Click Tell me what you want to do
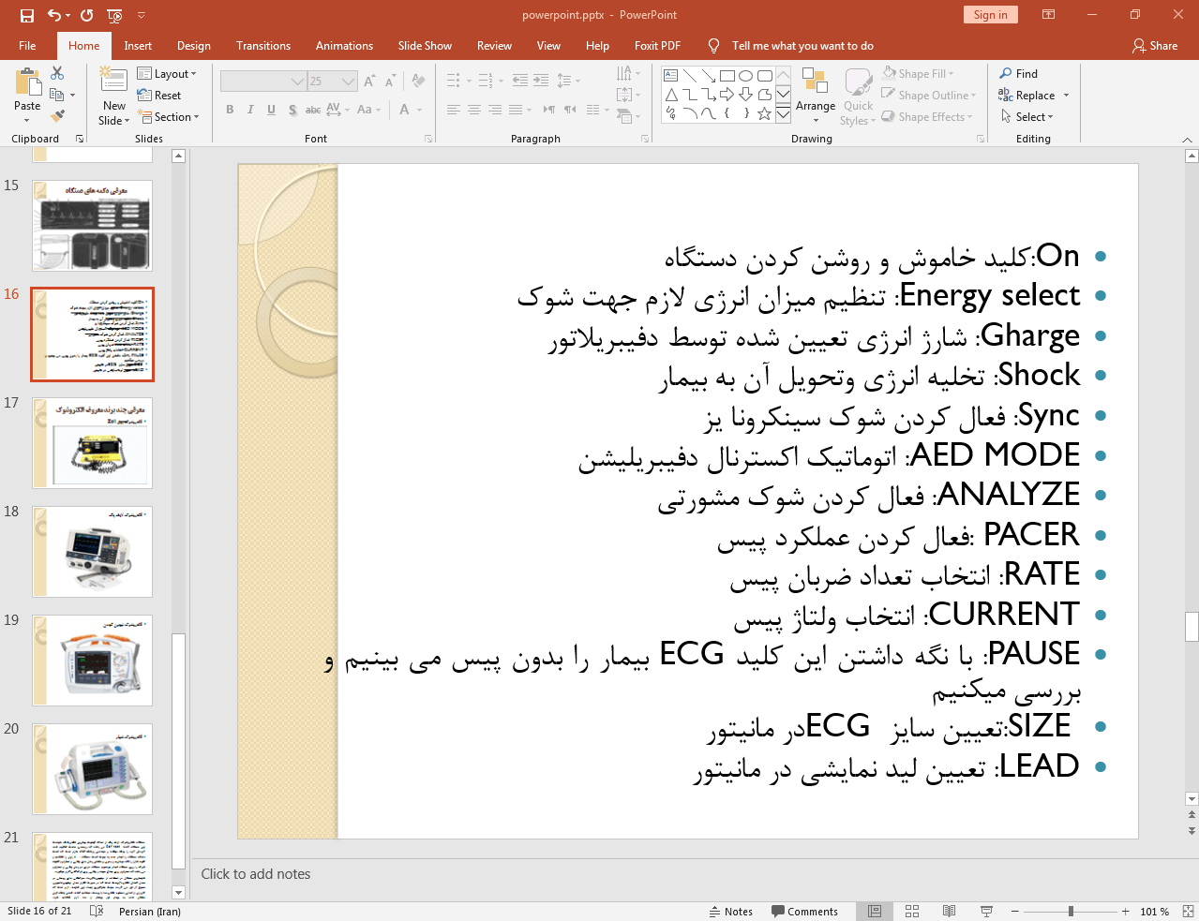 802,45
